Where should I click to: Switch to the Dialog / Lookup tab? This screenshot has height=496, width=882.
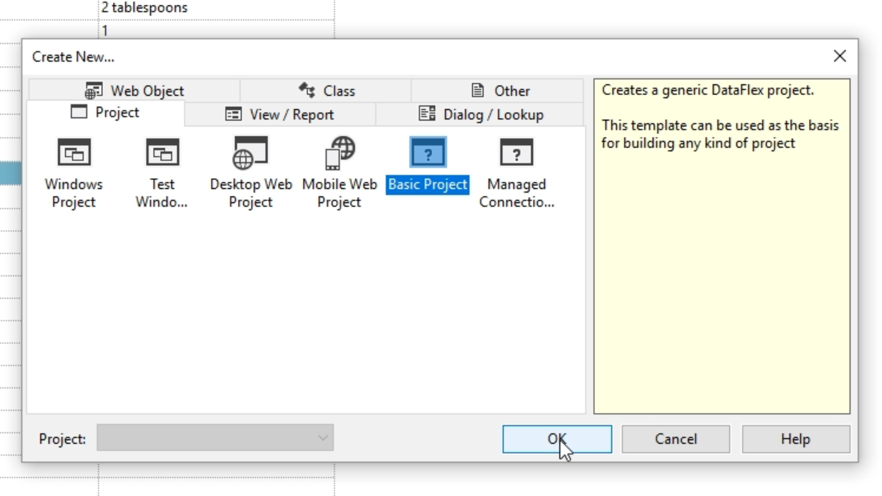(481, 115)
